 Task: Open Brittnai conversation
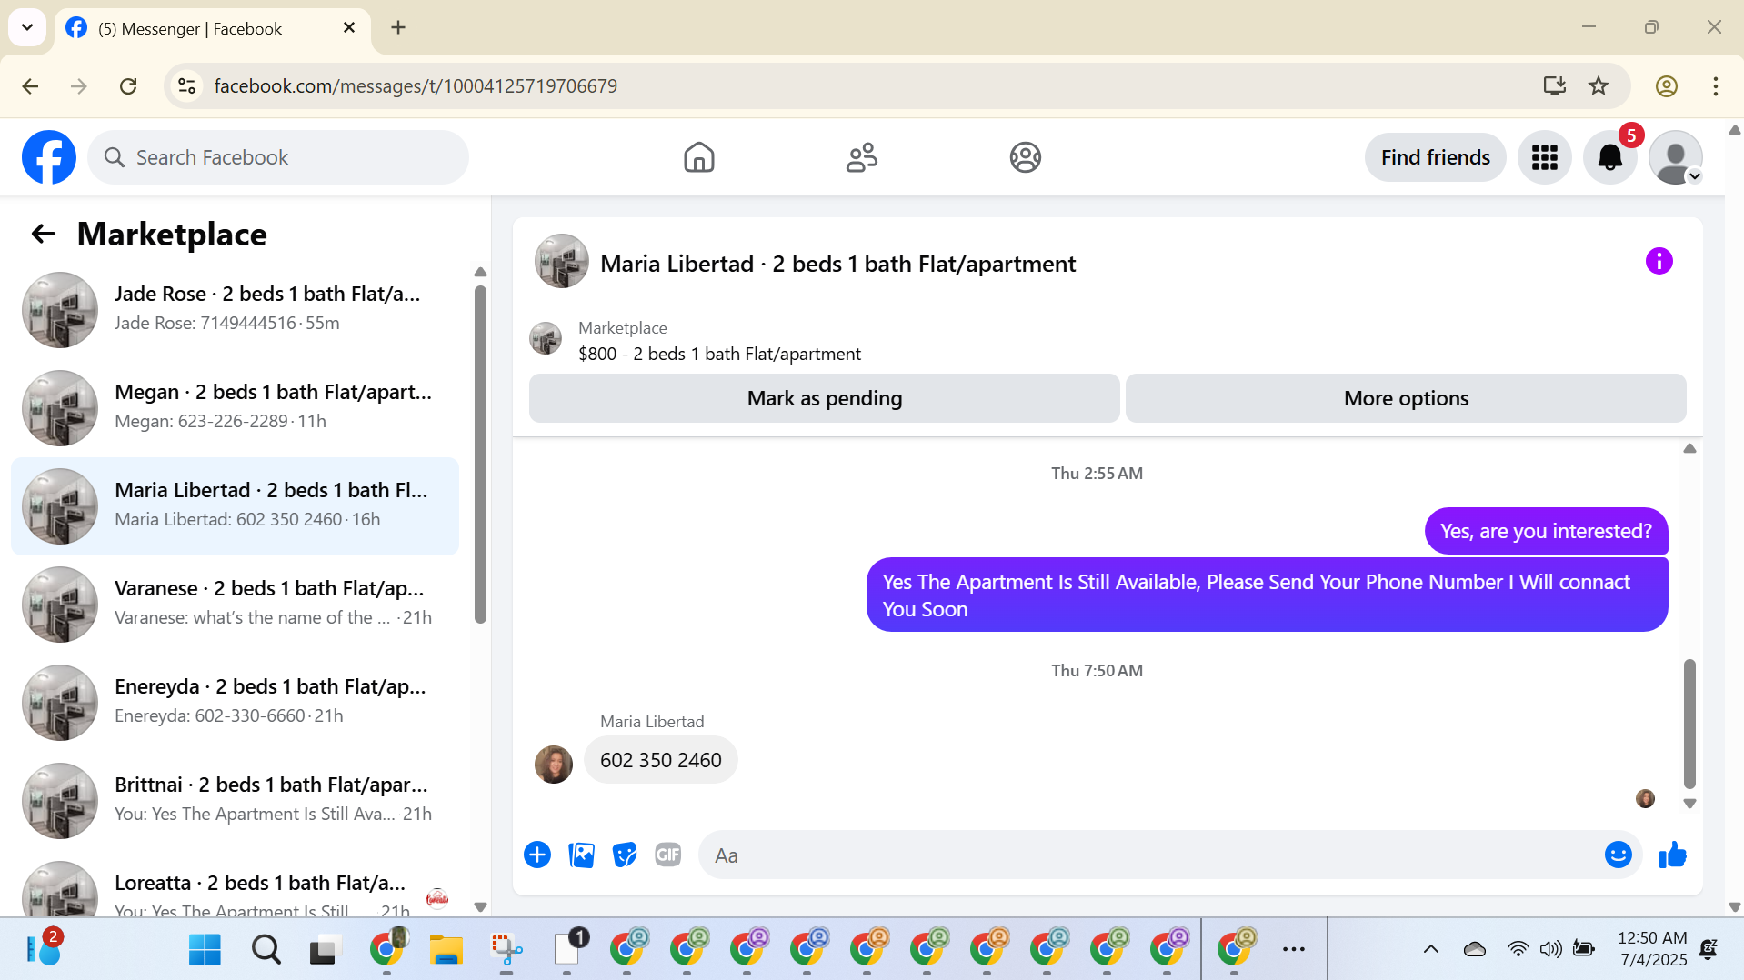point(235,801)
